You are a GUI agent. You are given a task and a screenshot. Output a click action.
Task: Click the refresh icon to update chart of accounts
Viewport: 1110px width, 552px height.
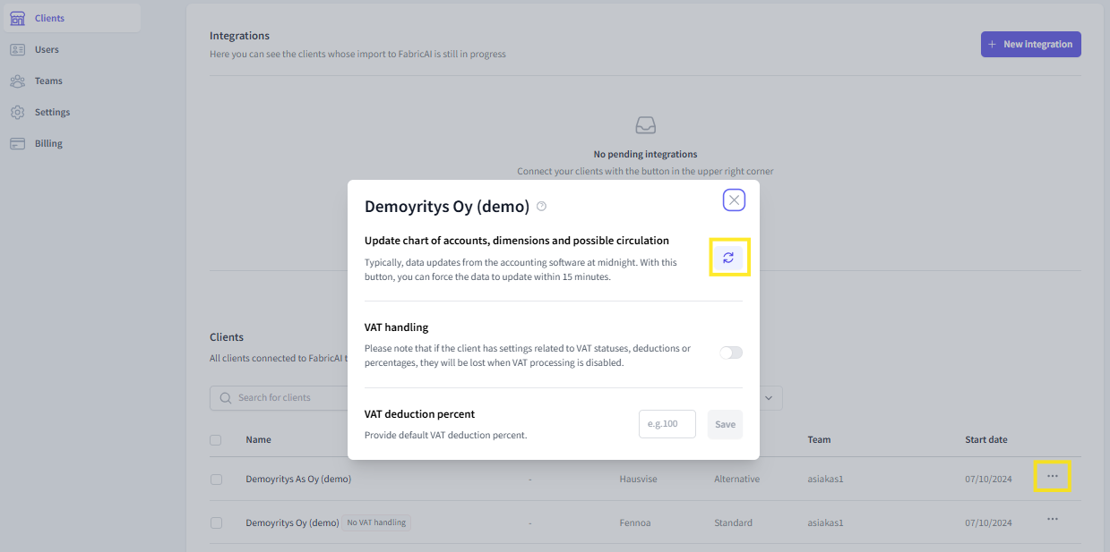(728, 258)
